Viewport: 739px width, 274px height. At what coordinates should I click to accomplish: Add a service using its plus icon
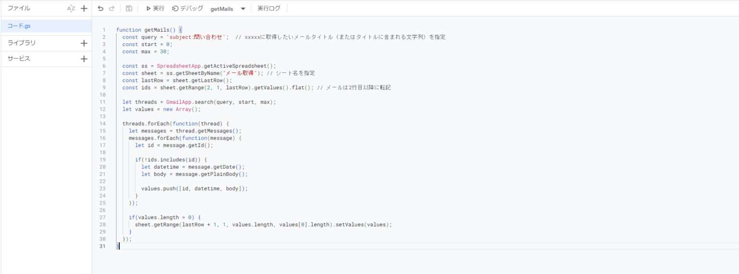[84, 59]
